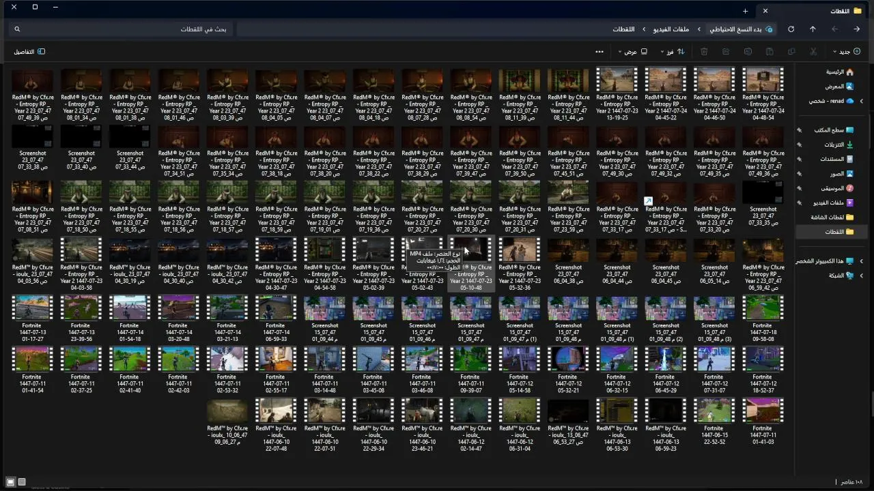
Task: Click the Delete trash bin icon
Action: (x=704, y=52)
